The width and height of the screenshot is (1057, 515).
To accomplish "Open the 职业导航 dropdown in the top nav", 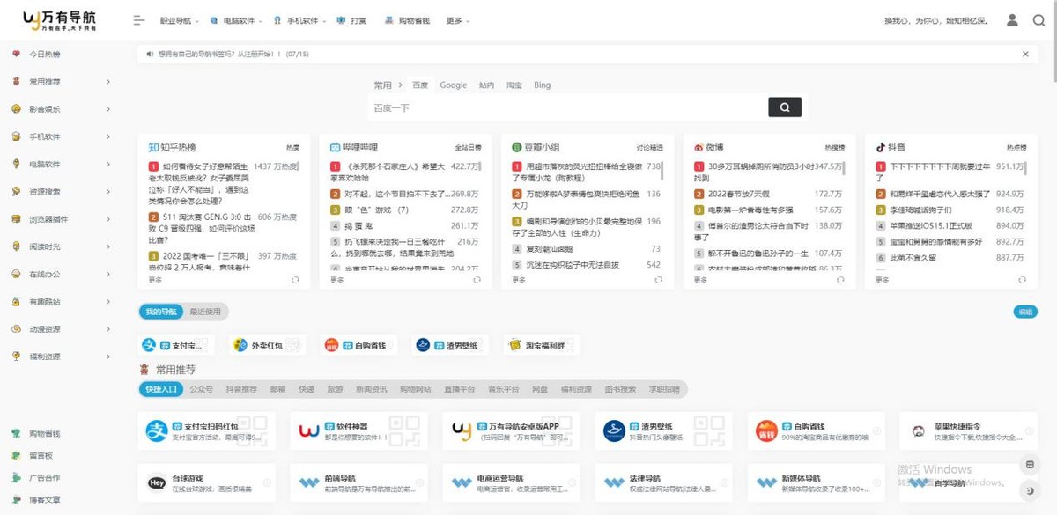I will click(180, 20).
